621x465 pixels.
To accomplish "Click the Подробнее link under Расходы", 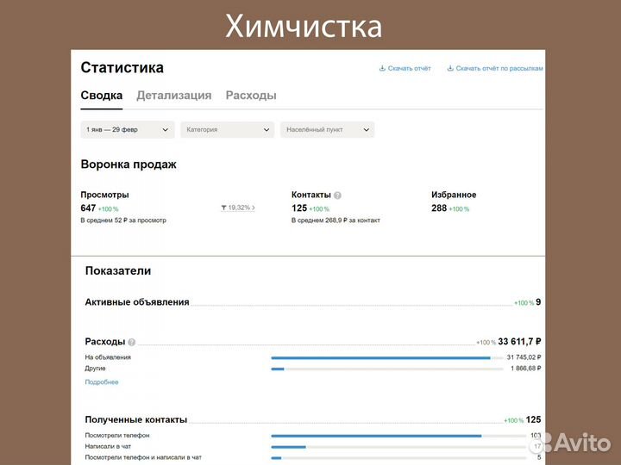I will [102, 382].
